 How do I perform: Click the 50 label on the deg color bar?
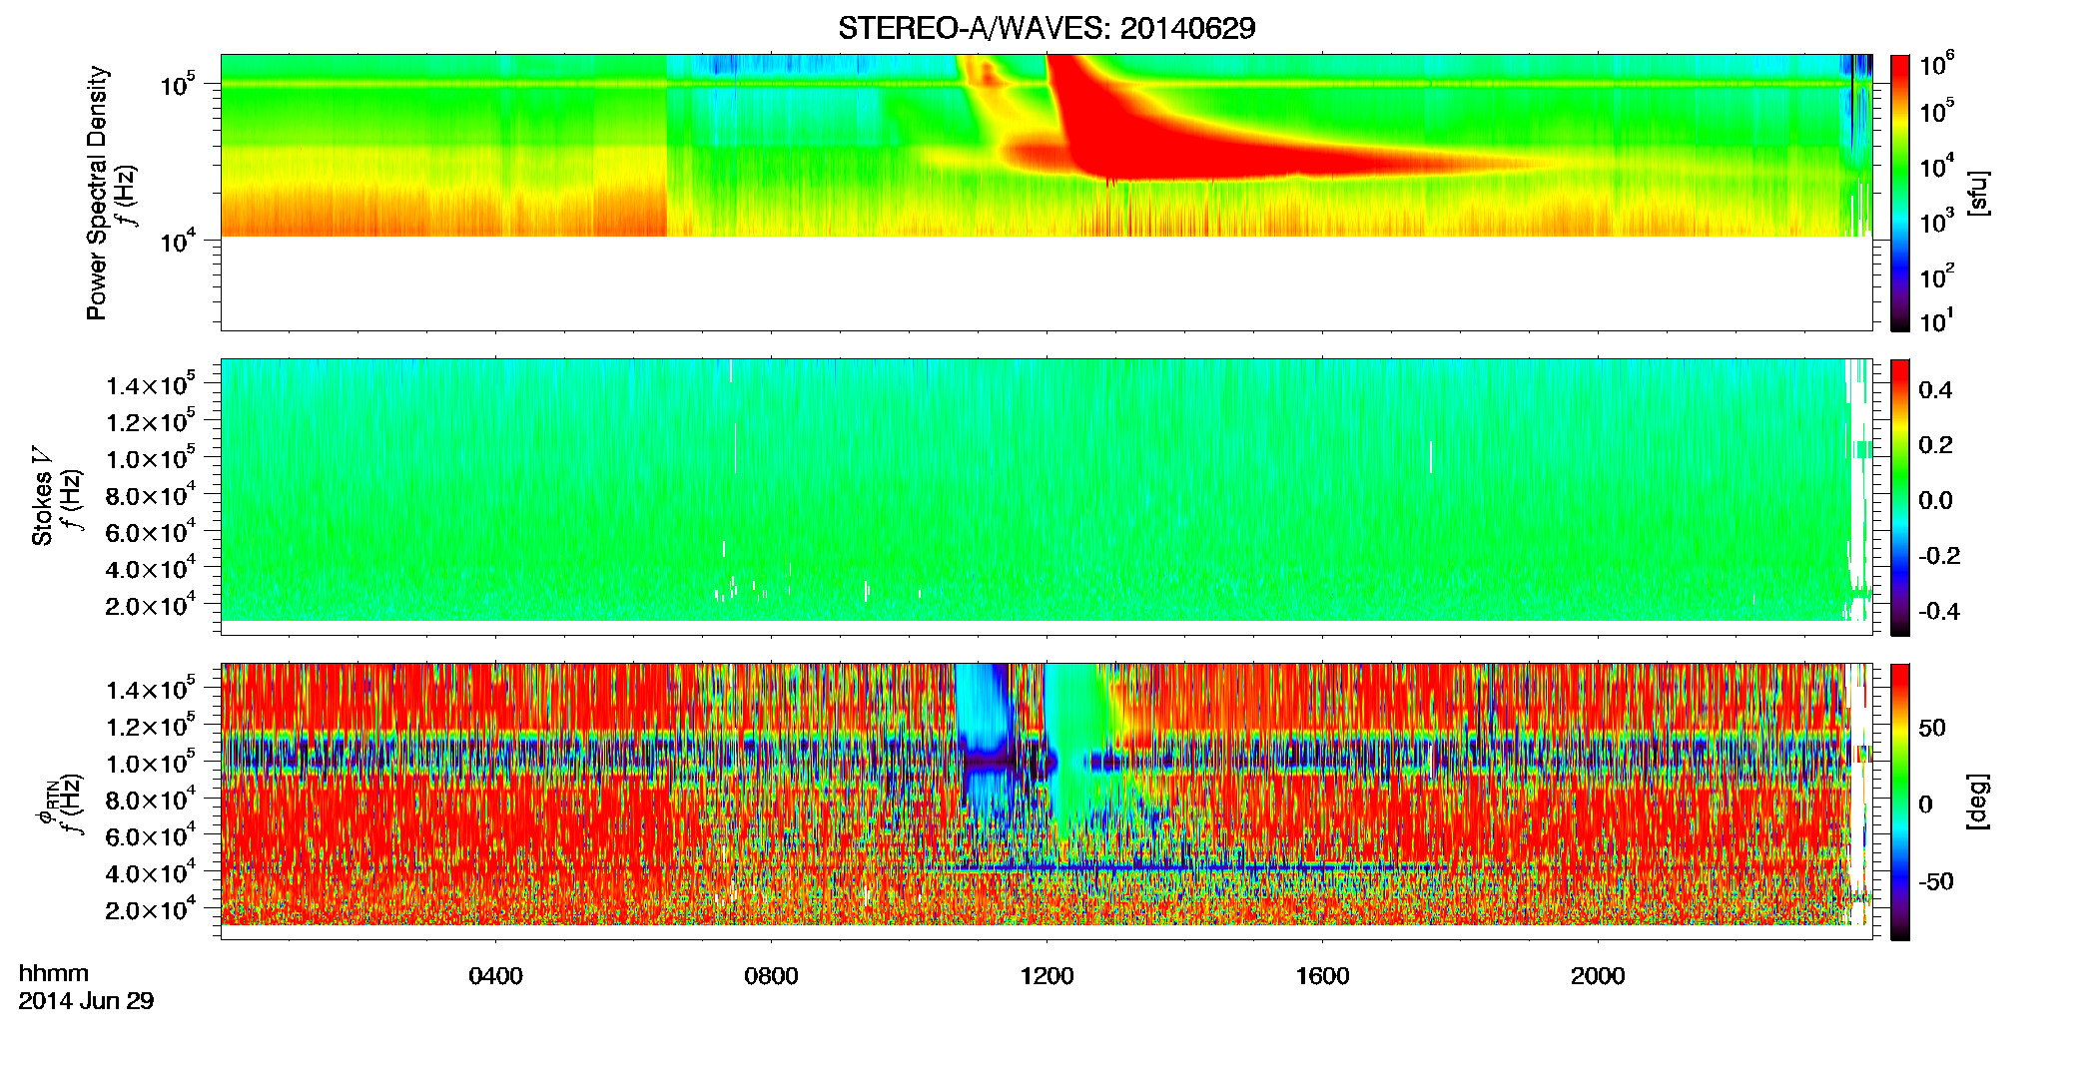pyautogui.click(x=1932, y=728)
